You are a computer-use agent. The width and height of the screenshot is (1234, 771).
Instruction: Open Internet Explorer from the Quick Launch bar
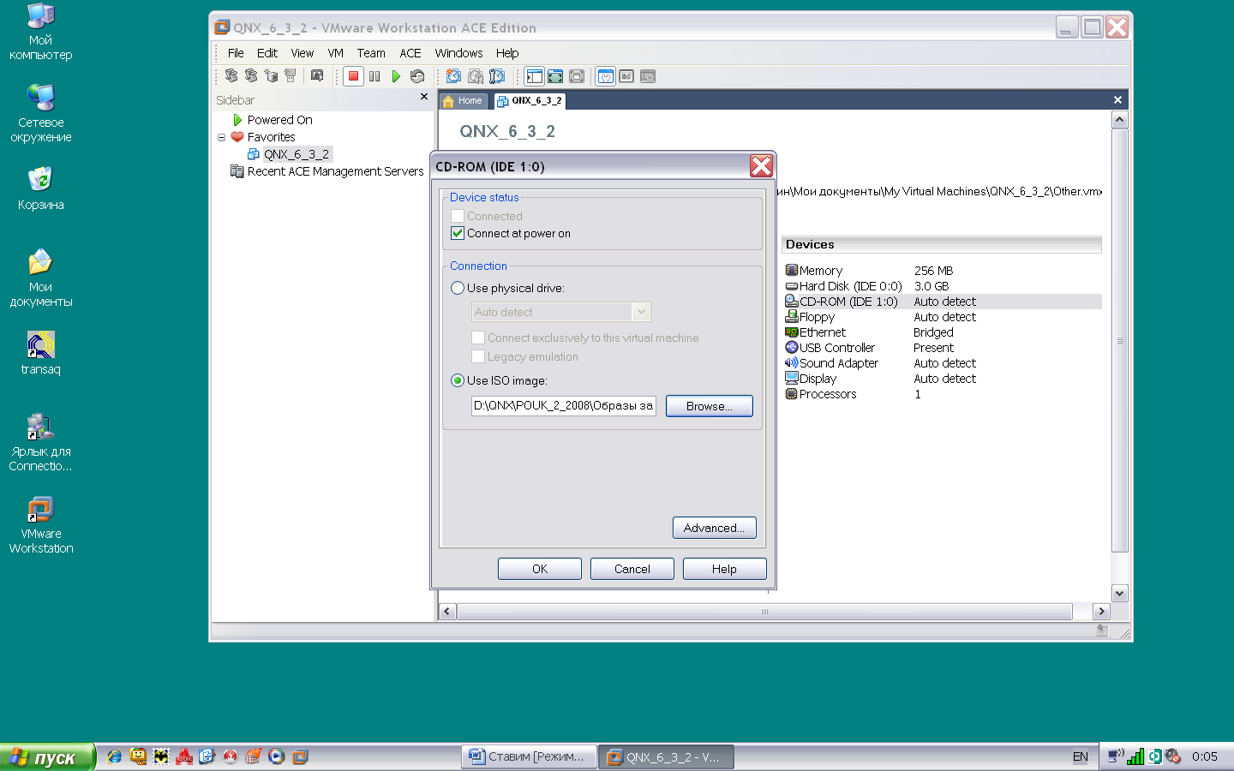click(x=114, y=756)
